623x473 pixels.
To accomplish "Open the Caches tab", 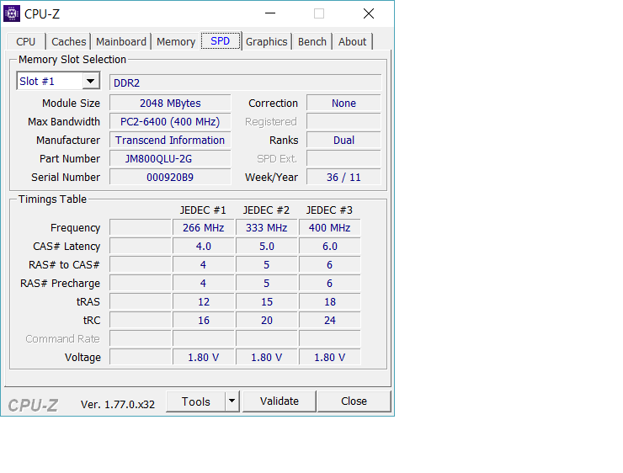I will (69, 42).
